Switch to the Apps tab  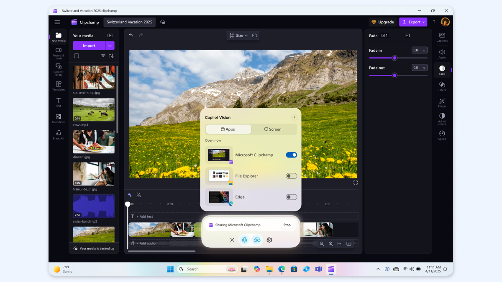pyautogui.click(x=228, y=129)
